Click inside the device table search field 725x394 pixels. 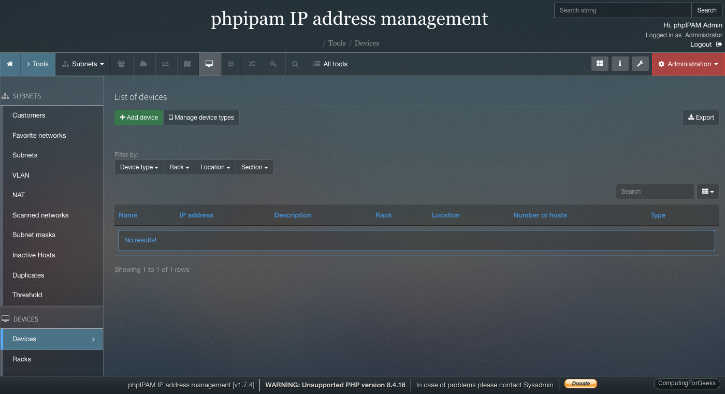click(655, 192)
